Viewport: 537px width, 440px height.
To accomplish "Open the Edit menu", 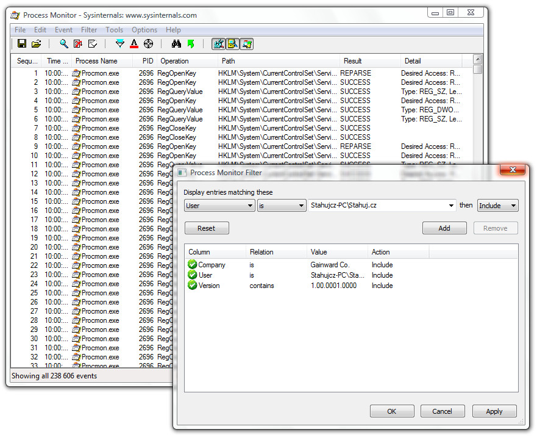I will (x=40, y=30).
